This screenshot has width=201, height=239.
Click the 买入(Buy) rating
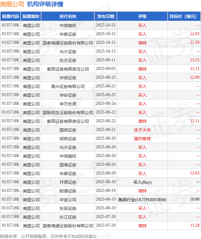142,182
